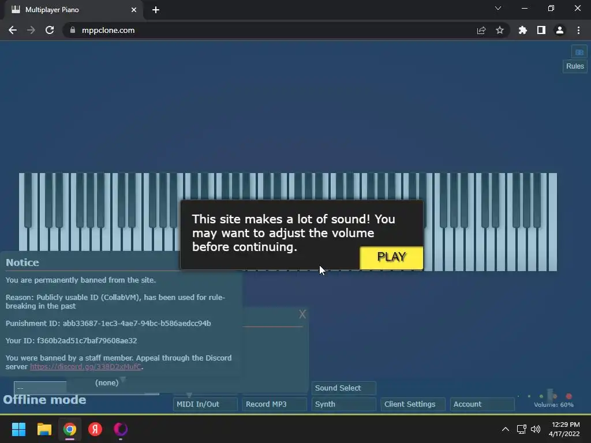Open File Explorer from taskbar
The width and height of the screenshot is (591, 443).
pyautogui.click(x=44, y=429)
